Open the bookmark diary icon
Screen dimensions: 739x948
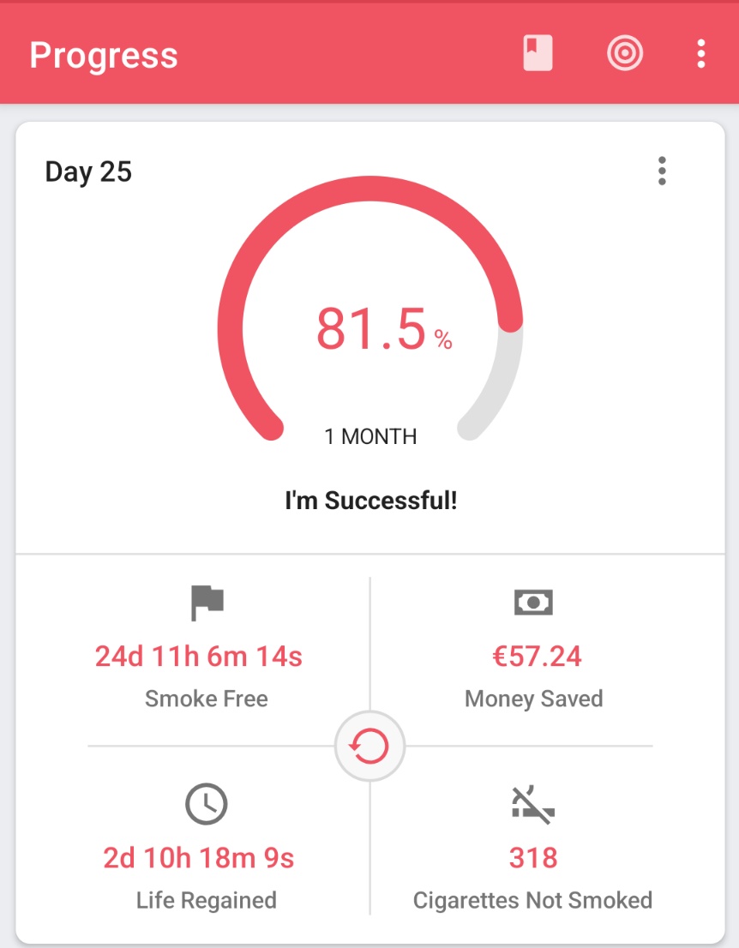538,54
